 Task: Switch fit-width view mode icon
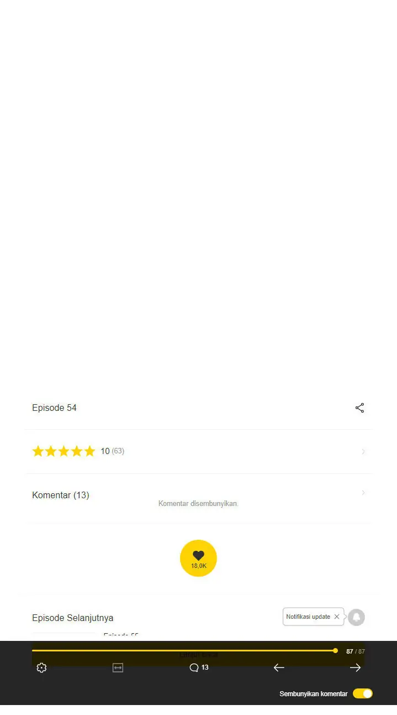(x=118, y=667)
